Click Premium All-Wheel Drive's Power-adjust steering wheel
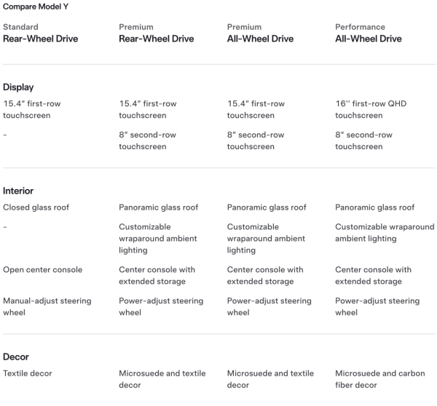This screenshot has width=437, height=406. click(269, 306)
